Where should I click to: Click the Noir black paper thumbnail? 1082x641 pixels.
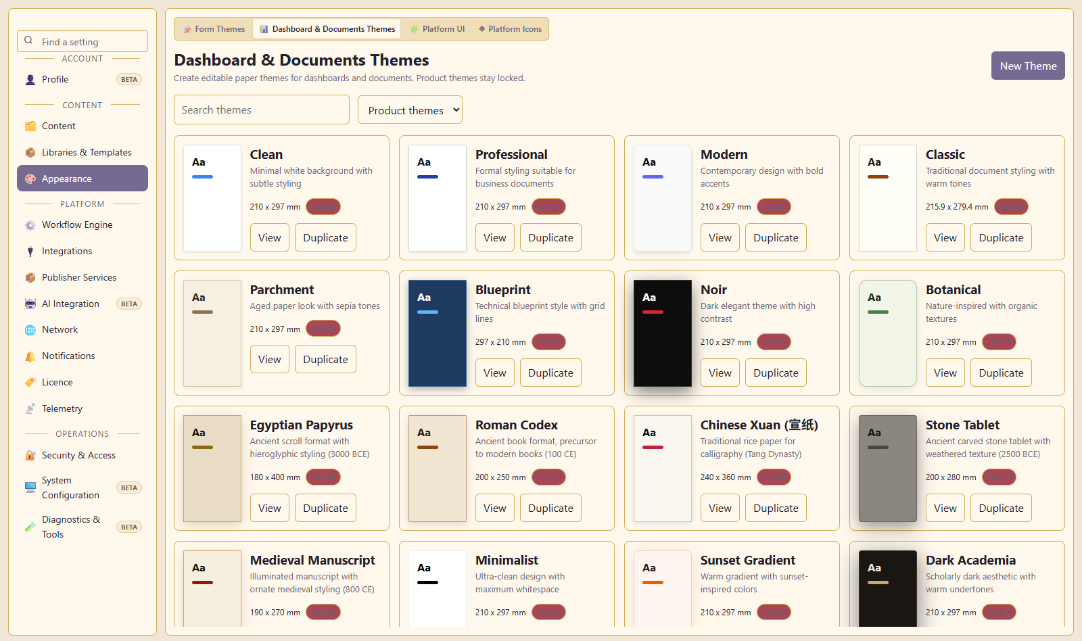663,333
